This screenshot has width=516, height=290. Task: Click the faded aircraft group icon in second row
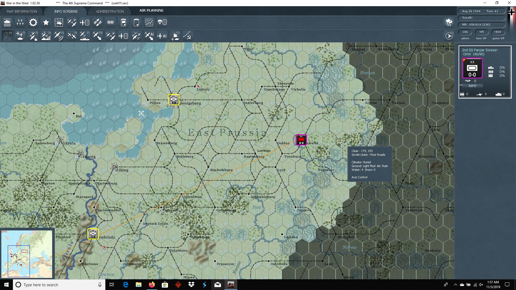point(136,36)
